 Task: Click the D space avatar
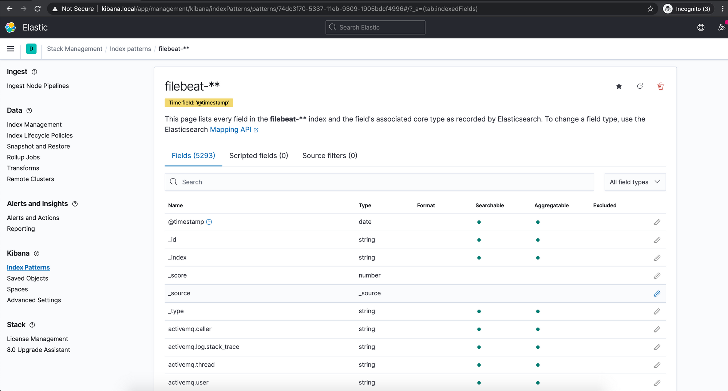point(31,49)
